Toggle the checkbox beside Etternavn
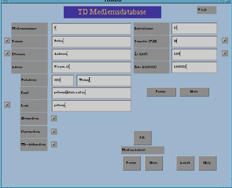232x188 pixels. click(x=7, y=53)
